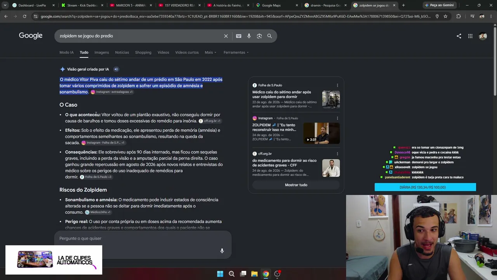Switch to 'Imagens' results
This screenshot has width=497, height=280.
102,52
